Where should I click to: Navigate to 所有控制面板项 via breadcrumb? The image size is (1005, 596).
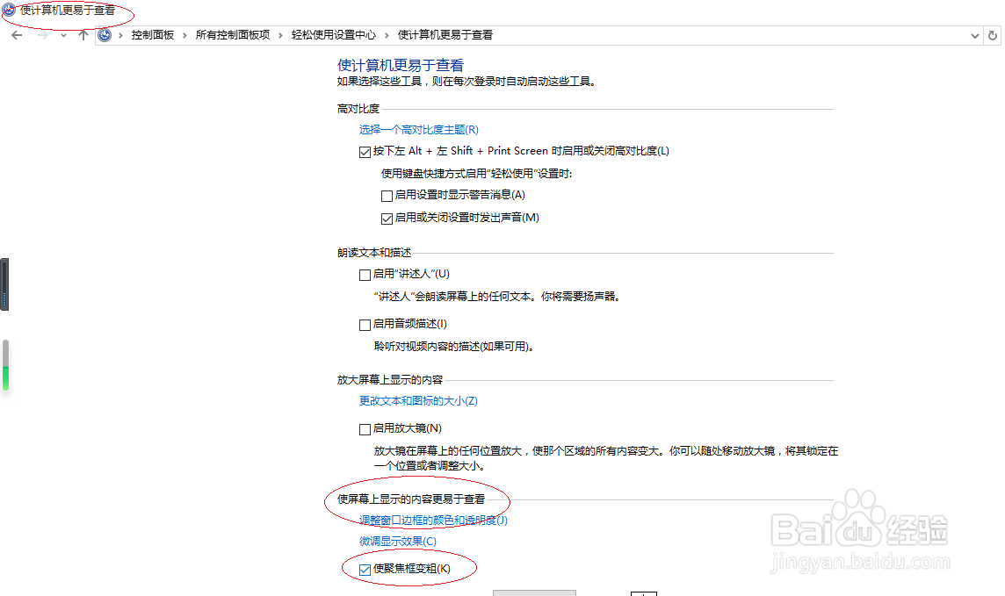coord(231,35)
